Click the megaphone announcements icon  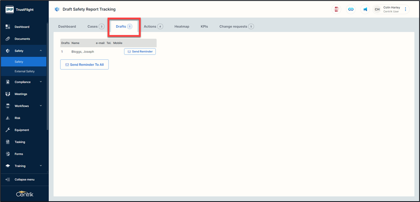(x=365, y=9)
